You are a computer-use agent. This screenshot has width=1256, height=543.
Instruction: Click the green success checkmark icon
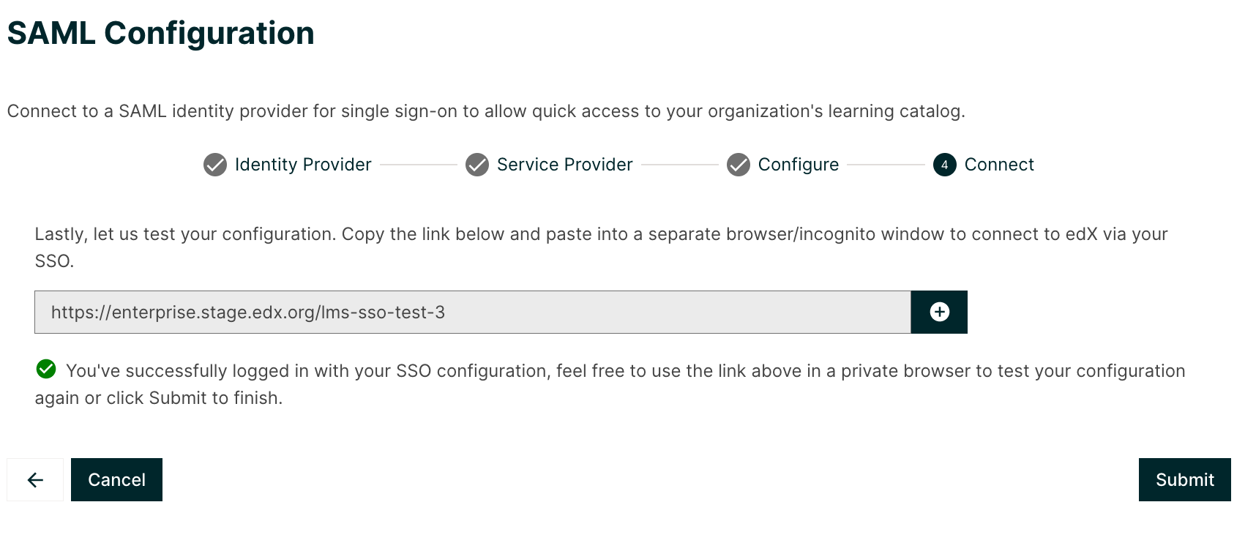coord(45,370)
